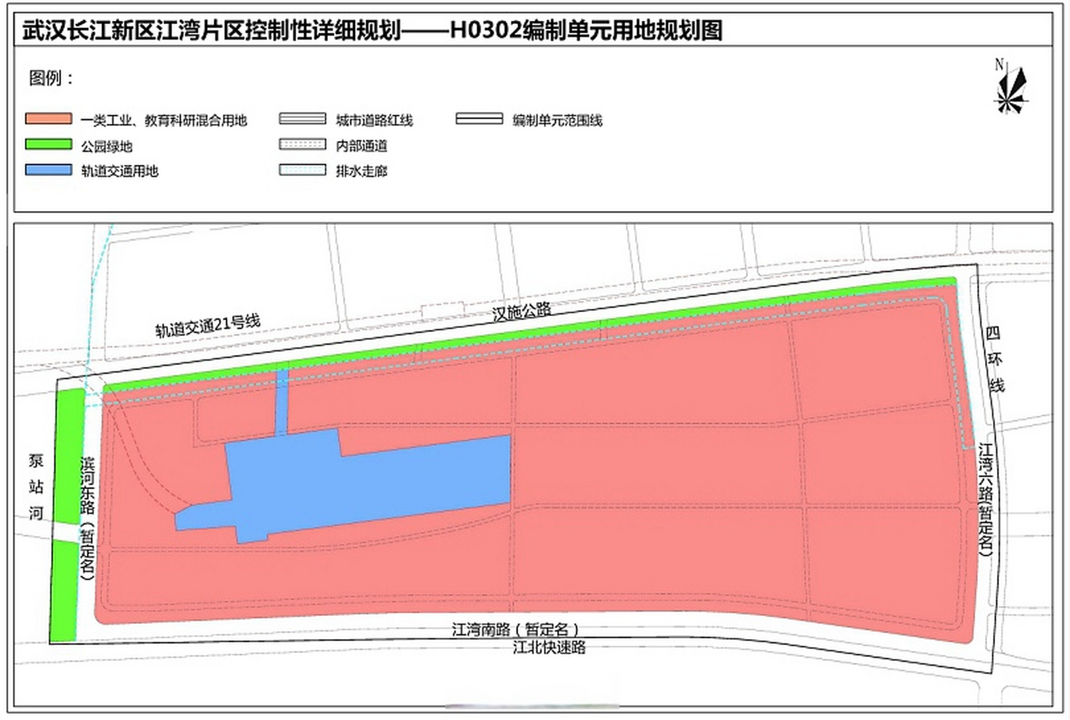Viewport: 1070px width, 720px height.
Task: Click the legend label 轨道交通用地
Action: coord(119,171)
